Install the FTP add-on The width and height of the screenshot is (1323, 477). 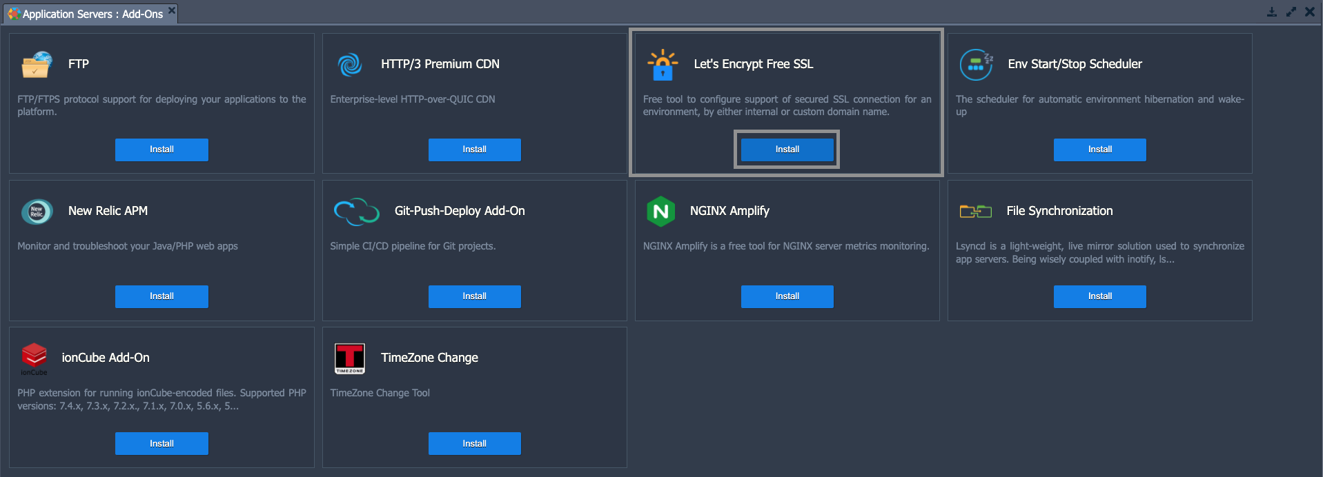[161, 150]
